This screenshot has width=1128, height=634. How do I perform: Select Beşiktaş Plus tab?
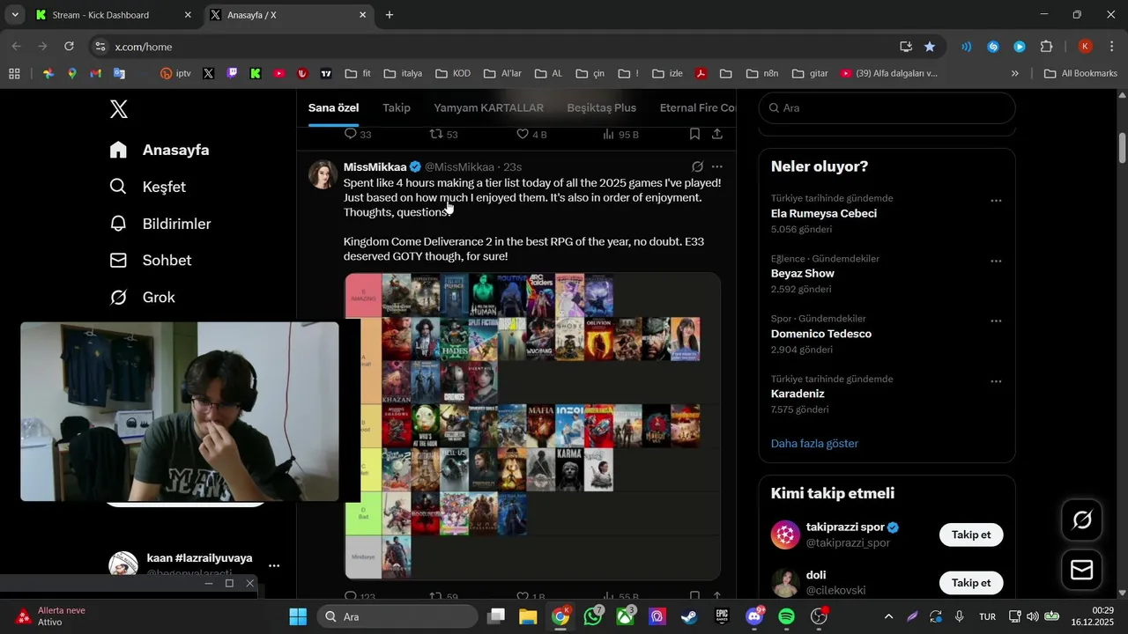click(x=601, y=107)
